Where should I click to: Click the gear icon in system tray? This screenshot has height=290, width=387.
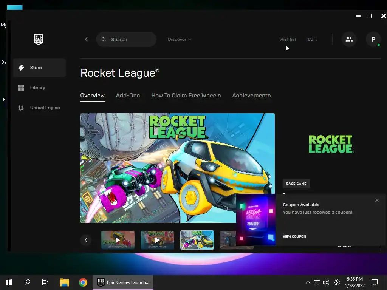pyautogui.click(x=337, y=282)
